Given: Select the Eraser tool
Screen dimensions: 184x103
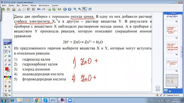Looking at the screenshot, I should click(x=5, y=60).
